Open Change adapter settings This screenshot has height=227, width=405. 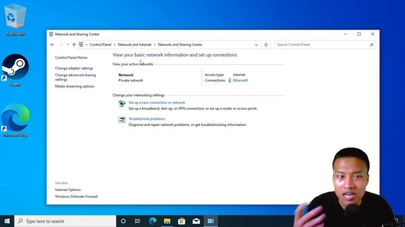pos(74,68)
